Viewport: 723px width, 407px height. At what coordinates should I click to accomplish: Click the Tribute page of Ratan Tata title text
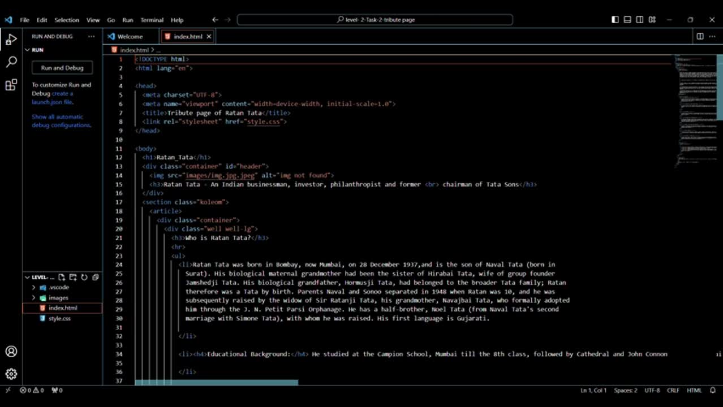pos(214,113)
